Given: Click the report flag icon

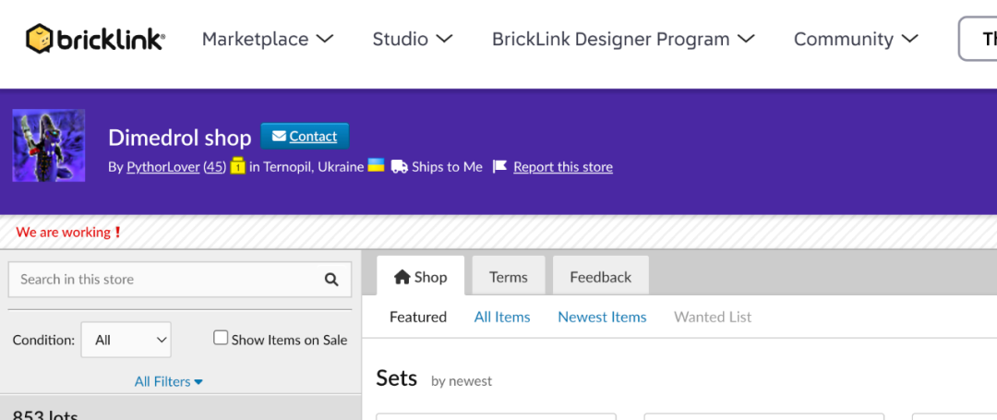Looking at the screenshot, I should click(x=500, y=166).
